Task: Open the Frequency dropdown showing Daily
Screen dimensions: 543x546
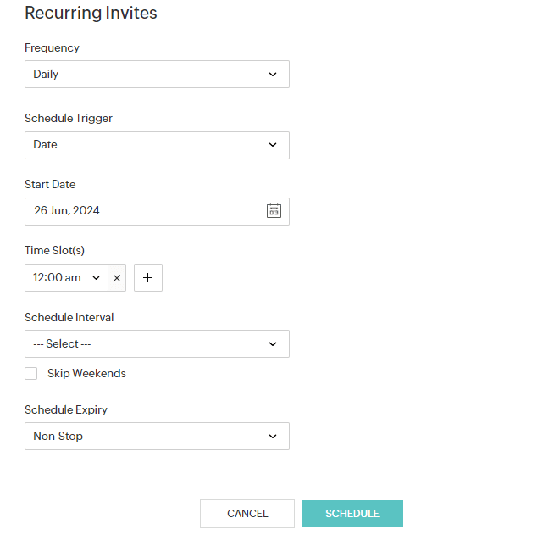Action: tap(157, 75)
